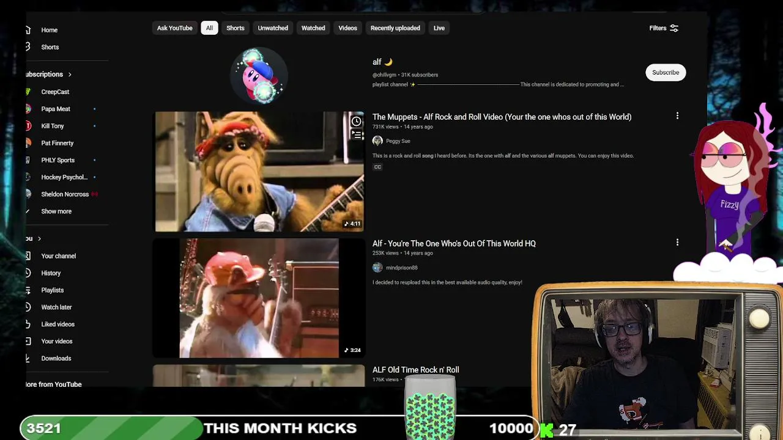The image size is (783, 440).
Task: Click the @chillvgm handle text
Action: click(384, 75)
